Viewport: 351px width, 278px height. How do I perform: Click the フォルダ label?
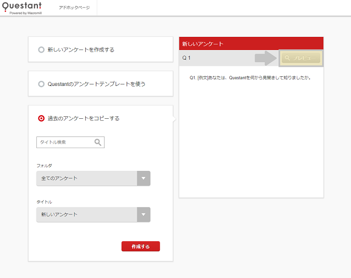[x=44, y=166]
